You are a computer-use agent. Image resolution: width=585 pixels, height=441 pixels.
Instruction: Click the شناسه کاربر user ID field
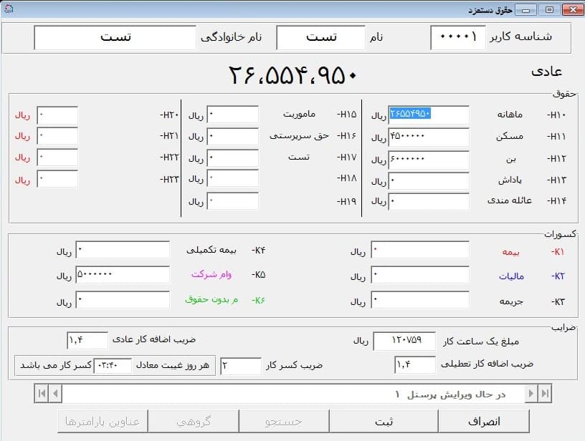click(x=458, y=37)
